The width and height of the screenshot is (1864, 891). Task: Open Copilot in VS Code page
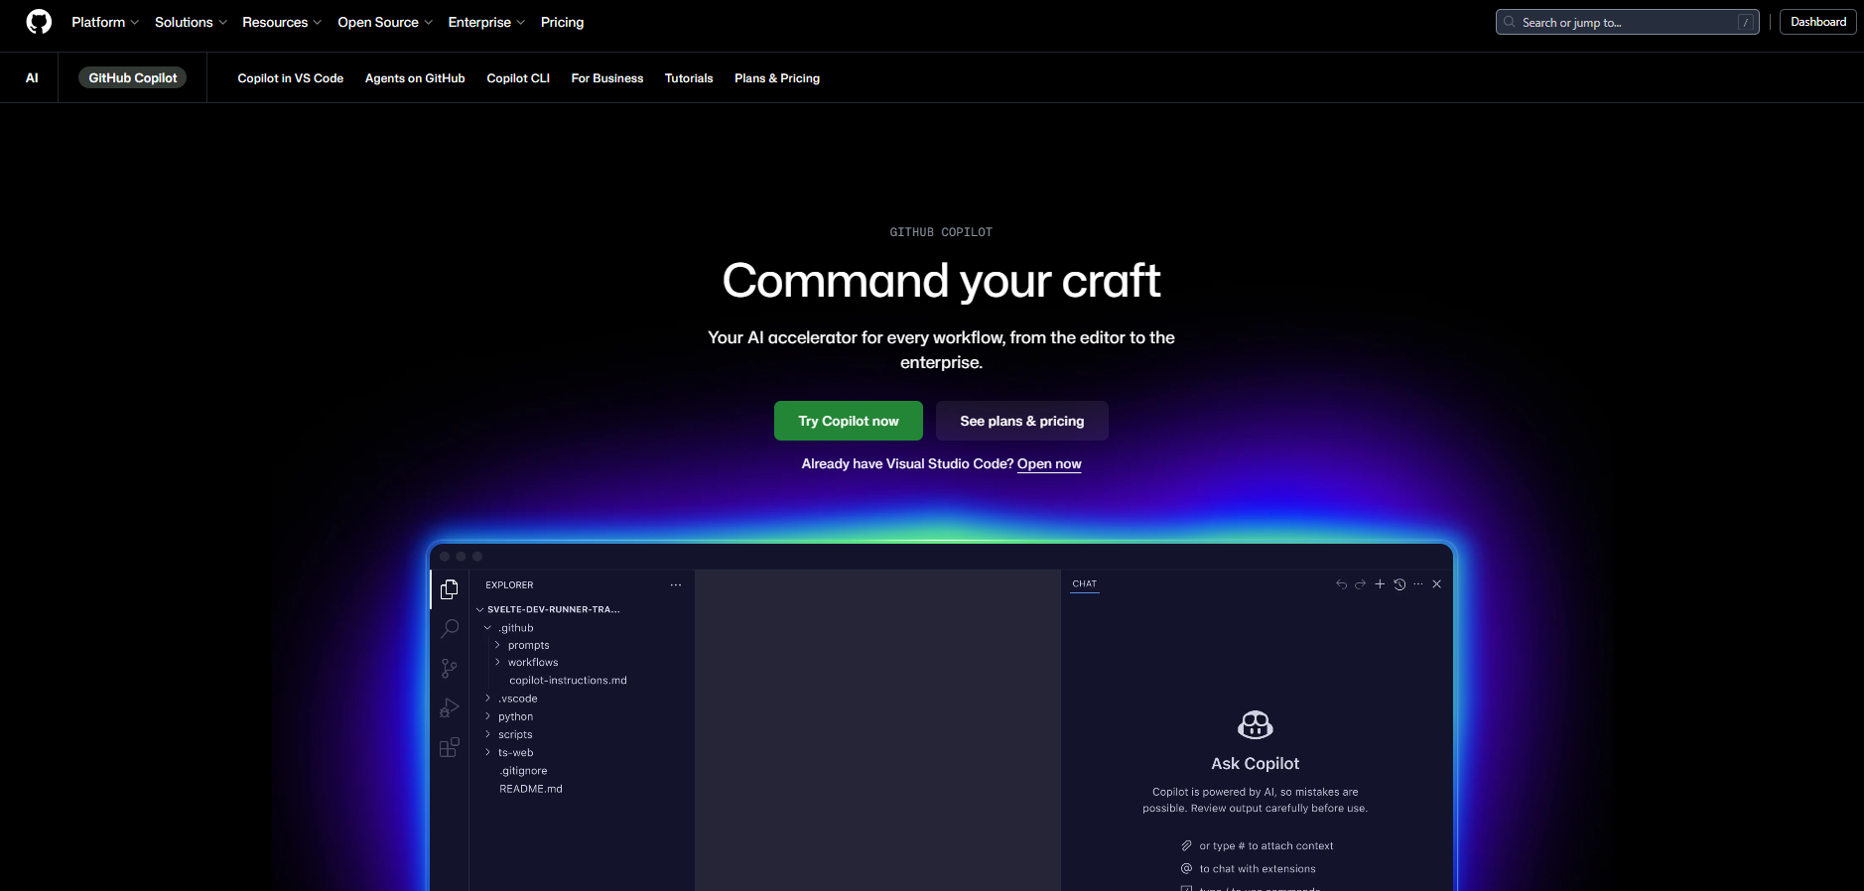[x=291, y=78]
